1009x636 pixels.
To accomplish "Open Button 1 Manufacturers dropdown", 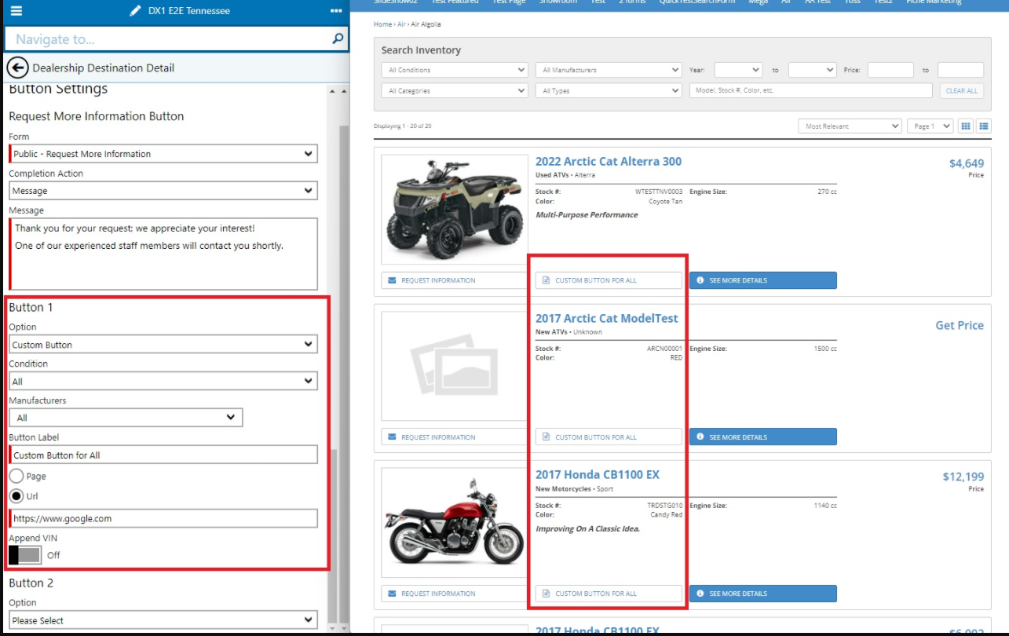I will tap(126, 418).
